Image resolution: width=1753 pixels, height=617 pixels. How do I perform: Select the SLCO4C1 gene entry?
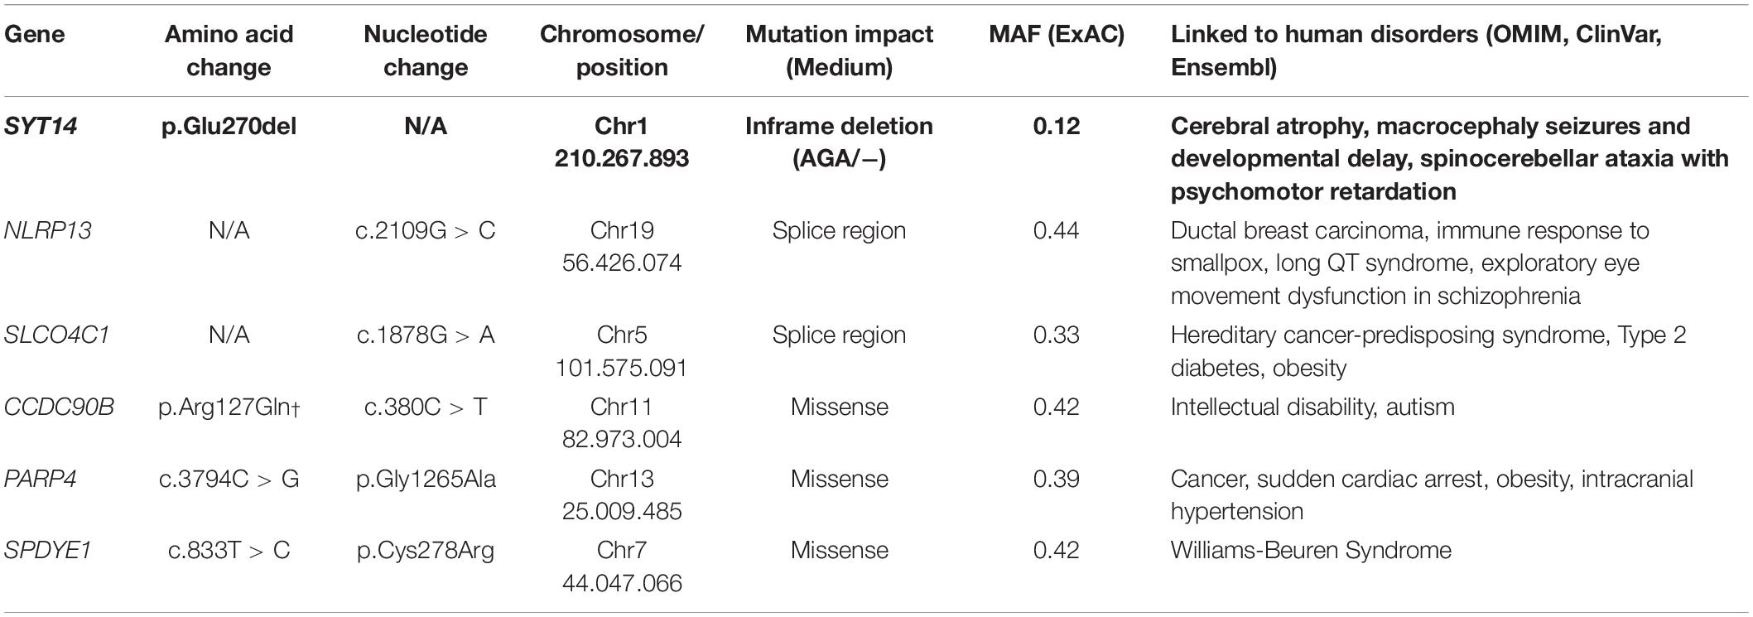pos(56,335)
